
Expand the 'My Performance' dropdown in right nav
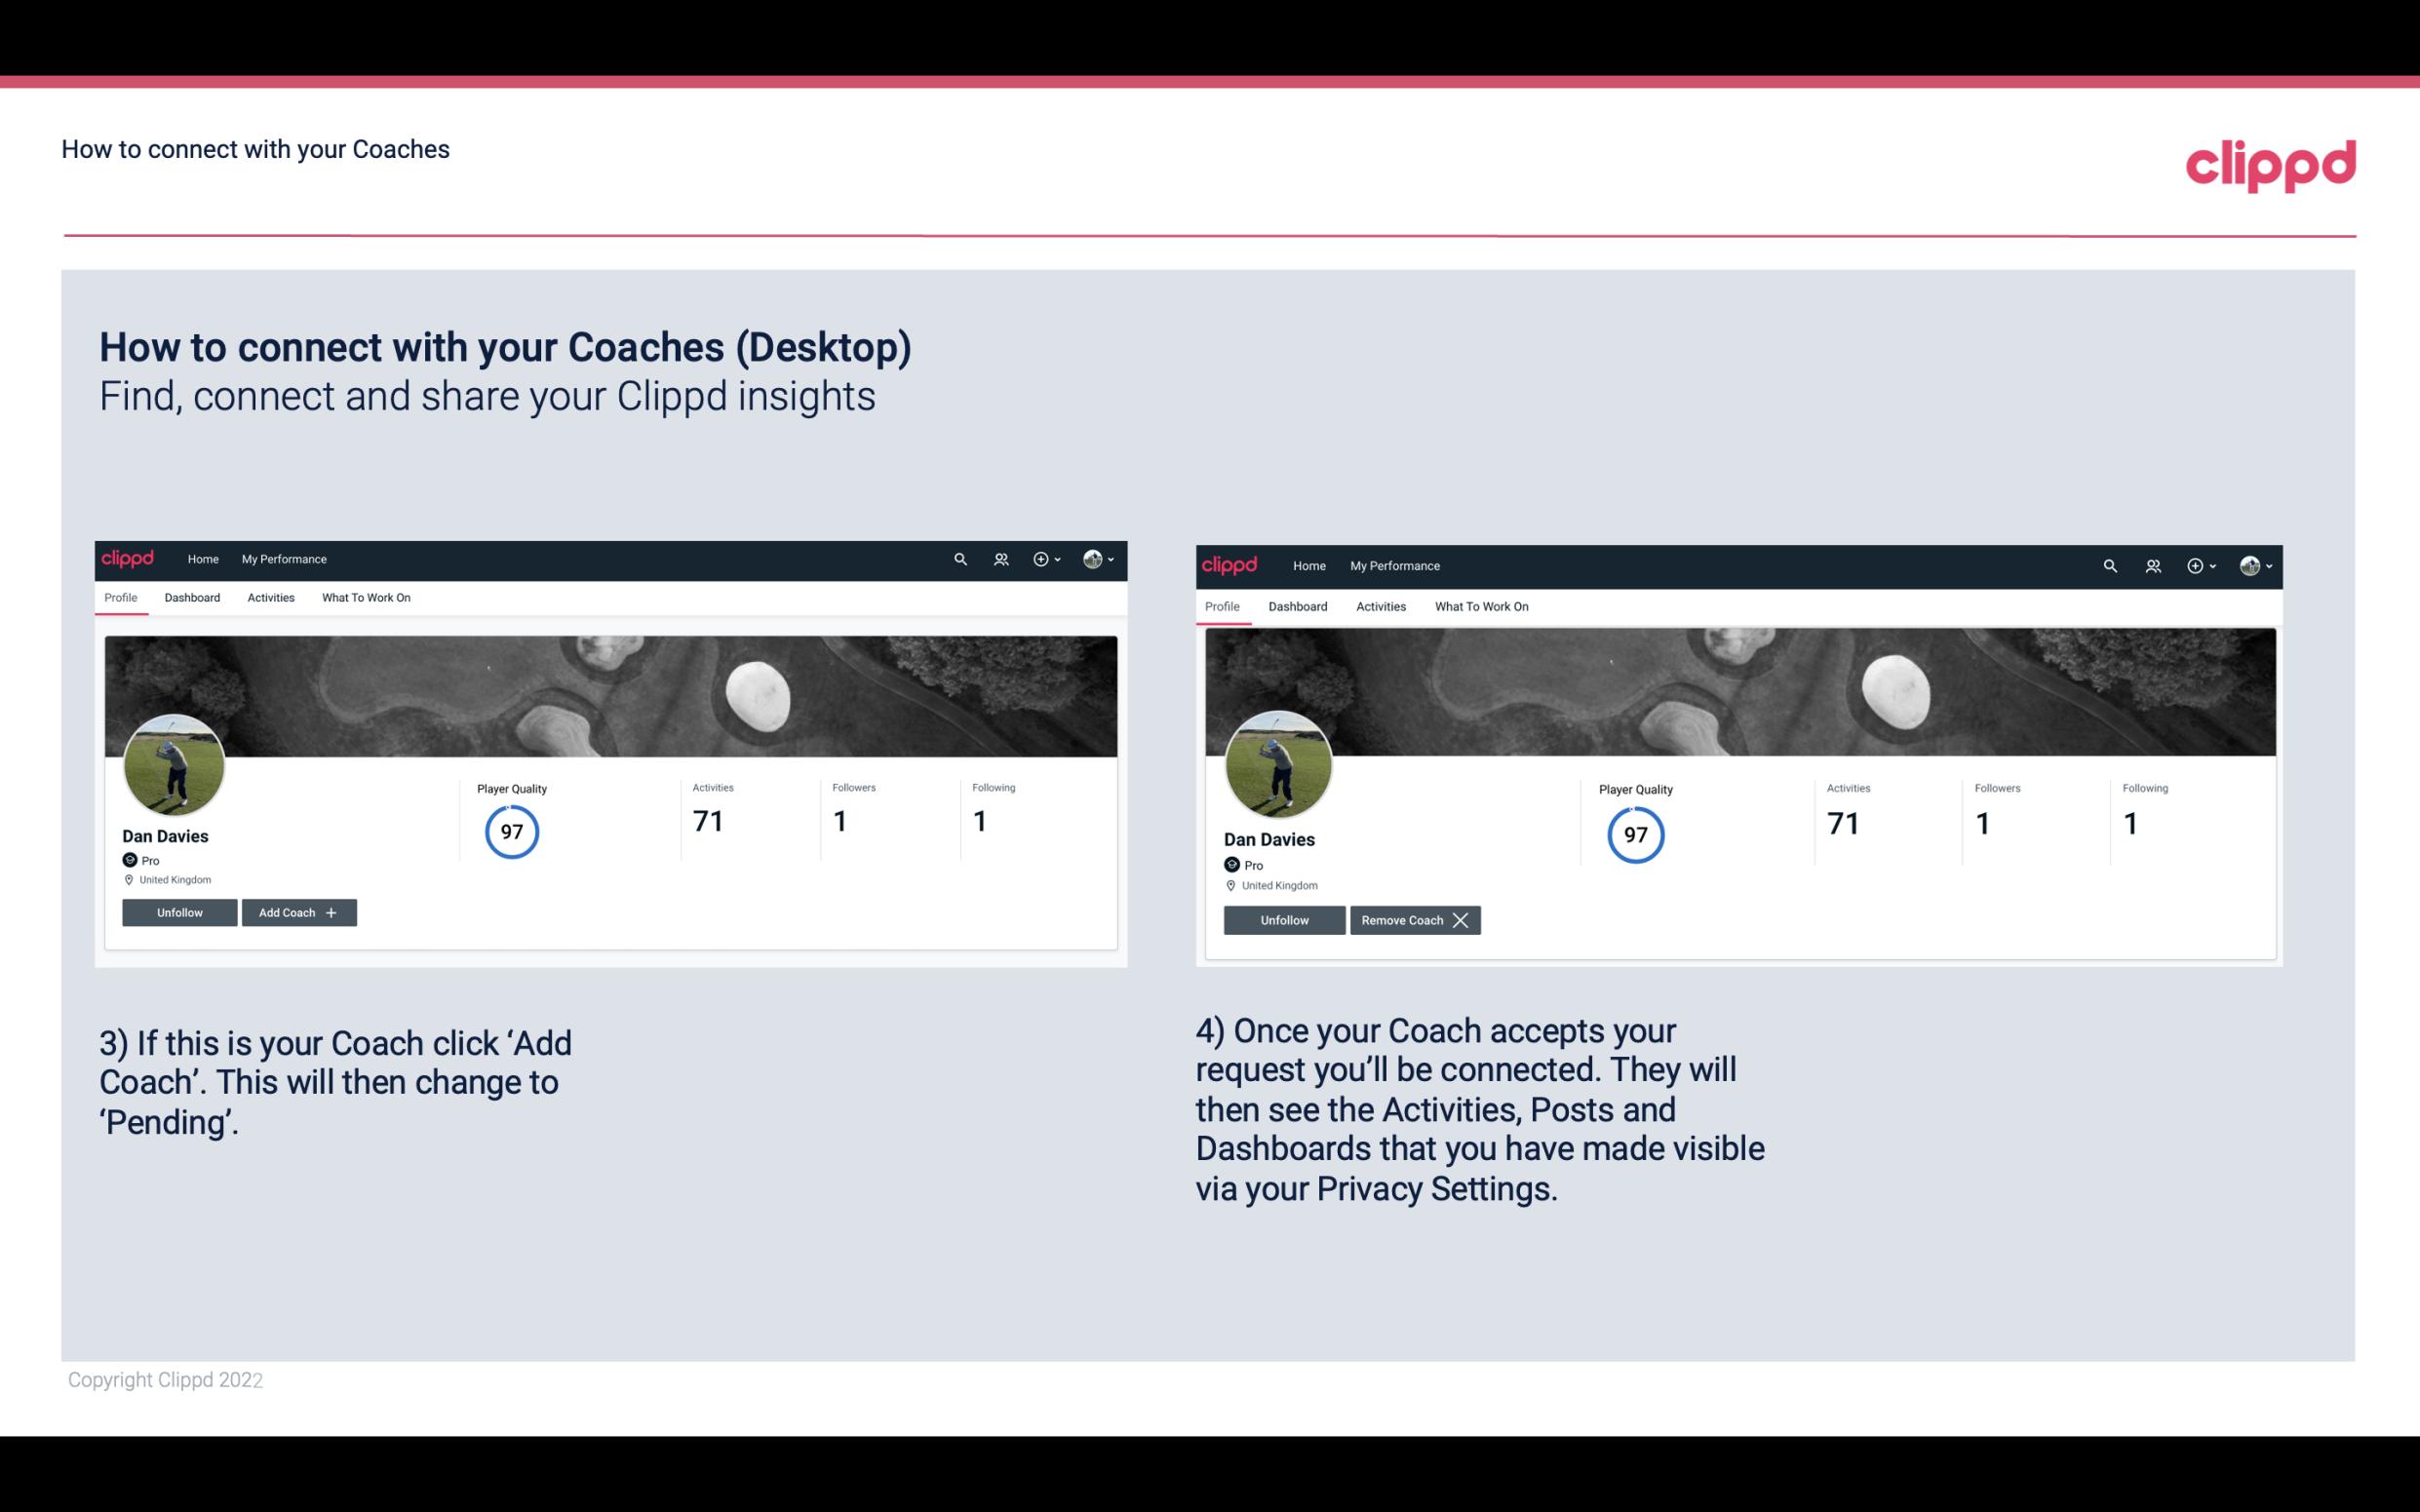pos(1395,564)
